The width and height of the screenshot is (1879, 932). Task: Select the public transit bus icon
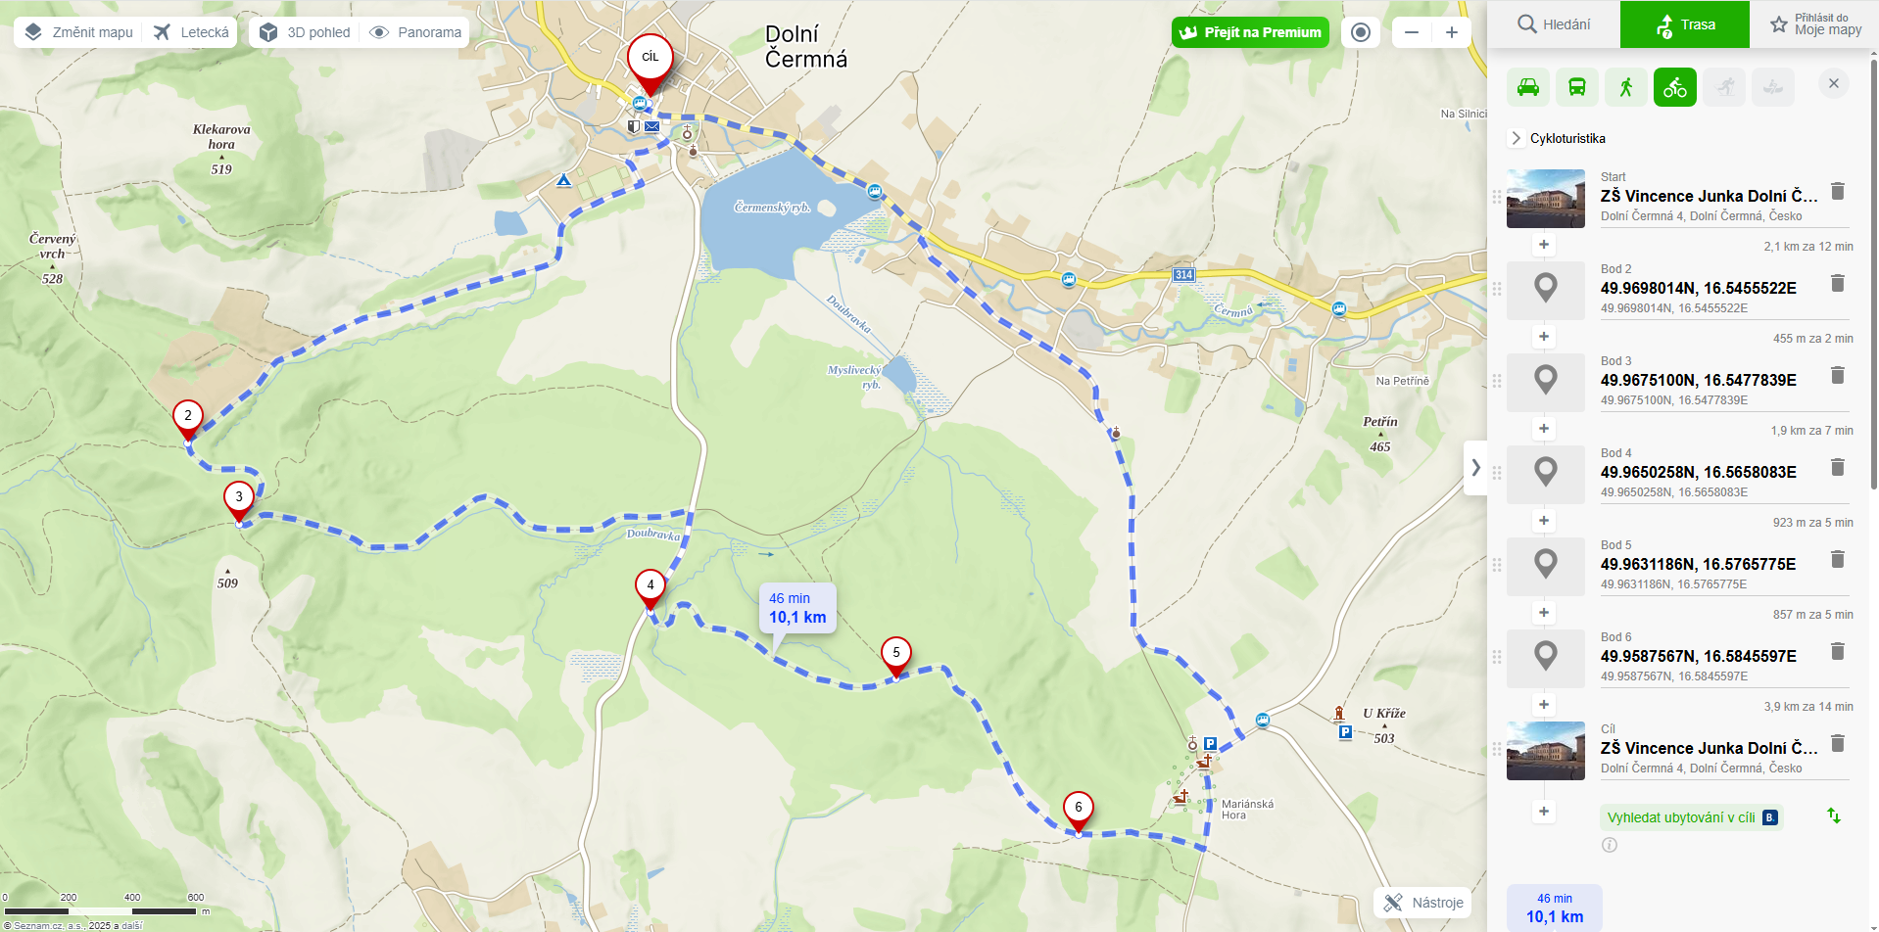[x=1577, y=87]
